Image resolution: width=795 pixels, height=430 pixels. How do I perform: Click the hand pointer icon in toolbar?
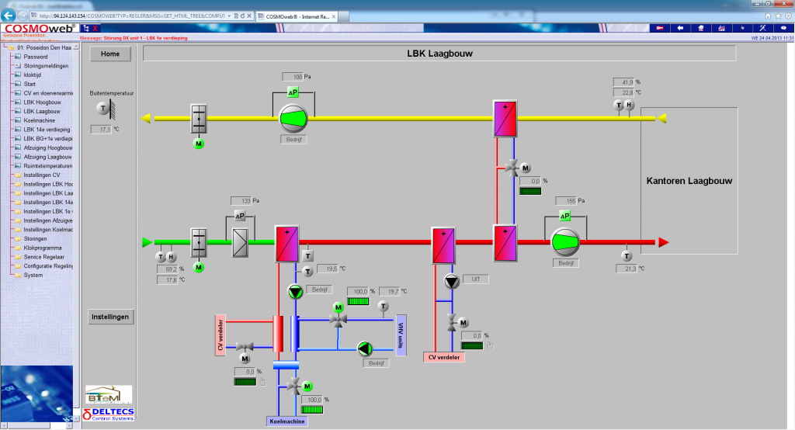click(x=741, y=28)
